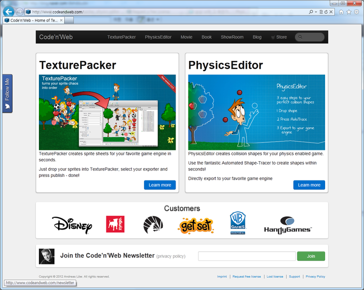364x290 pixels.
Task: Open the newsletter privacy policy link
Action: tap(171, 256)
